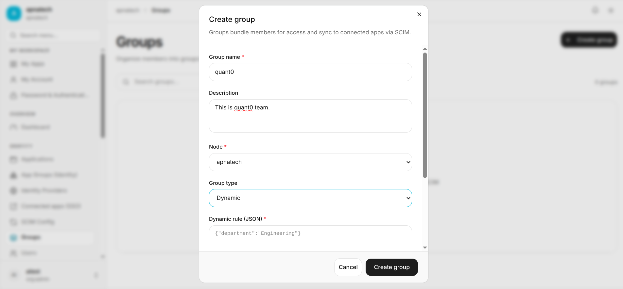Open the Node dropdown showing apnatech
This screenshot has width=623, height=289.
pyautogui.click(x=310, y=162)
